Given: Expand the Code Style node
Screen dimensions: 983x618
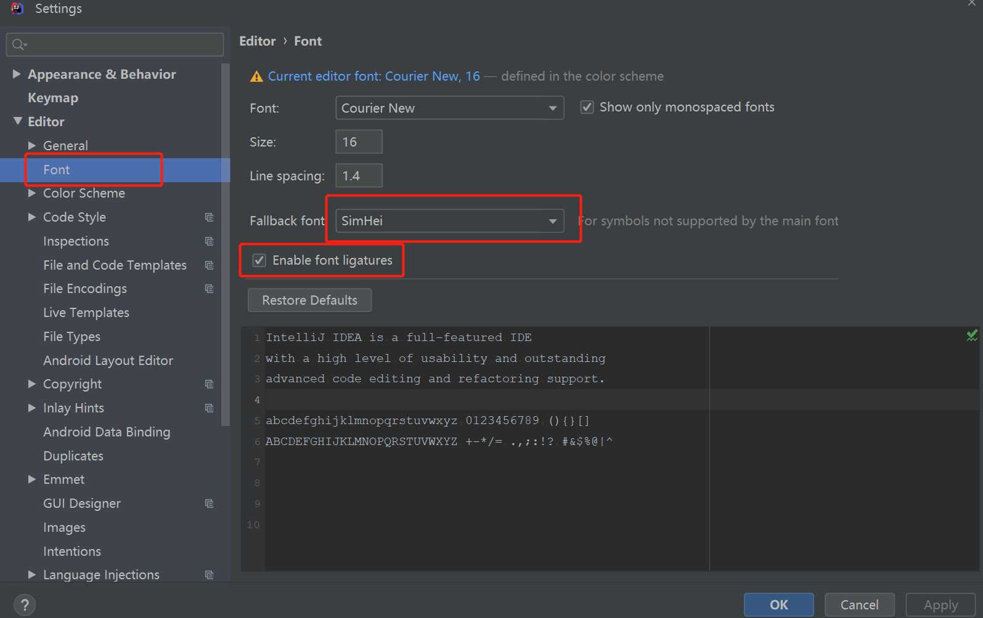Looking at the screenshot, I should pyautogui.click(x=32, y=217).
